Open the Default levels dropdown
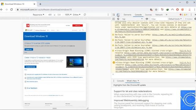This screenshot has height=110, width=196. (175, 19)
